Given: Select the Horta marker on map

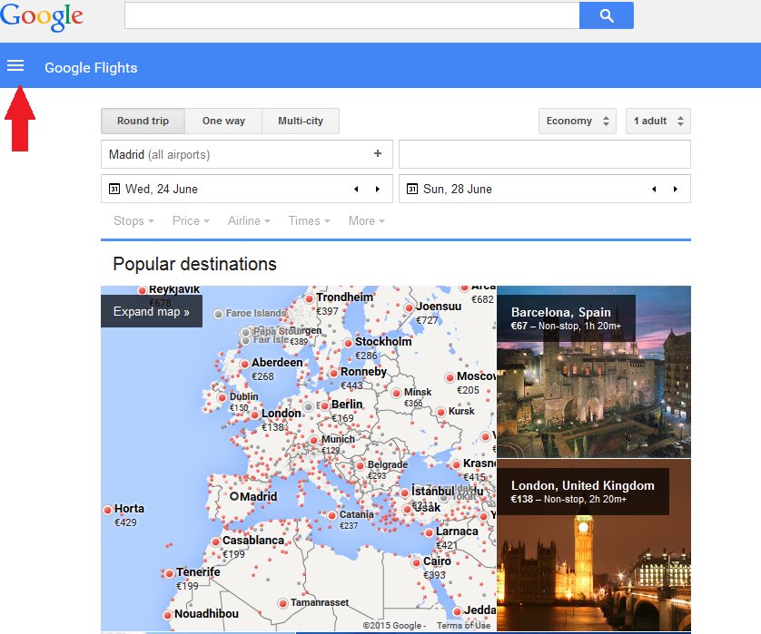Looking at the screenshot, I should point(108,510).
